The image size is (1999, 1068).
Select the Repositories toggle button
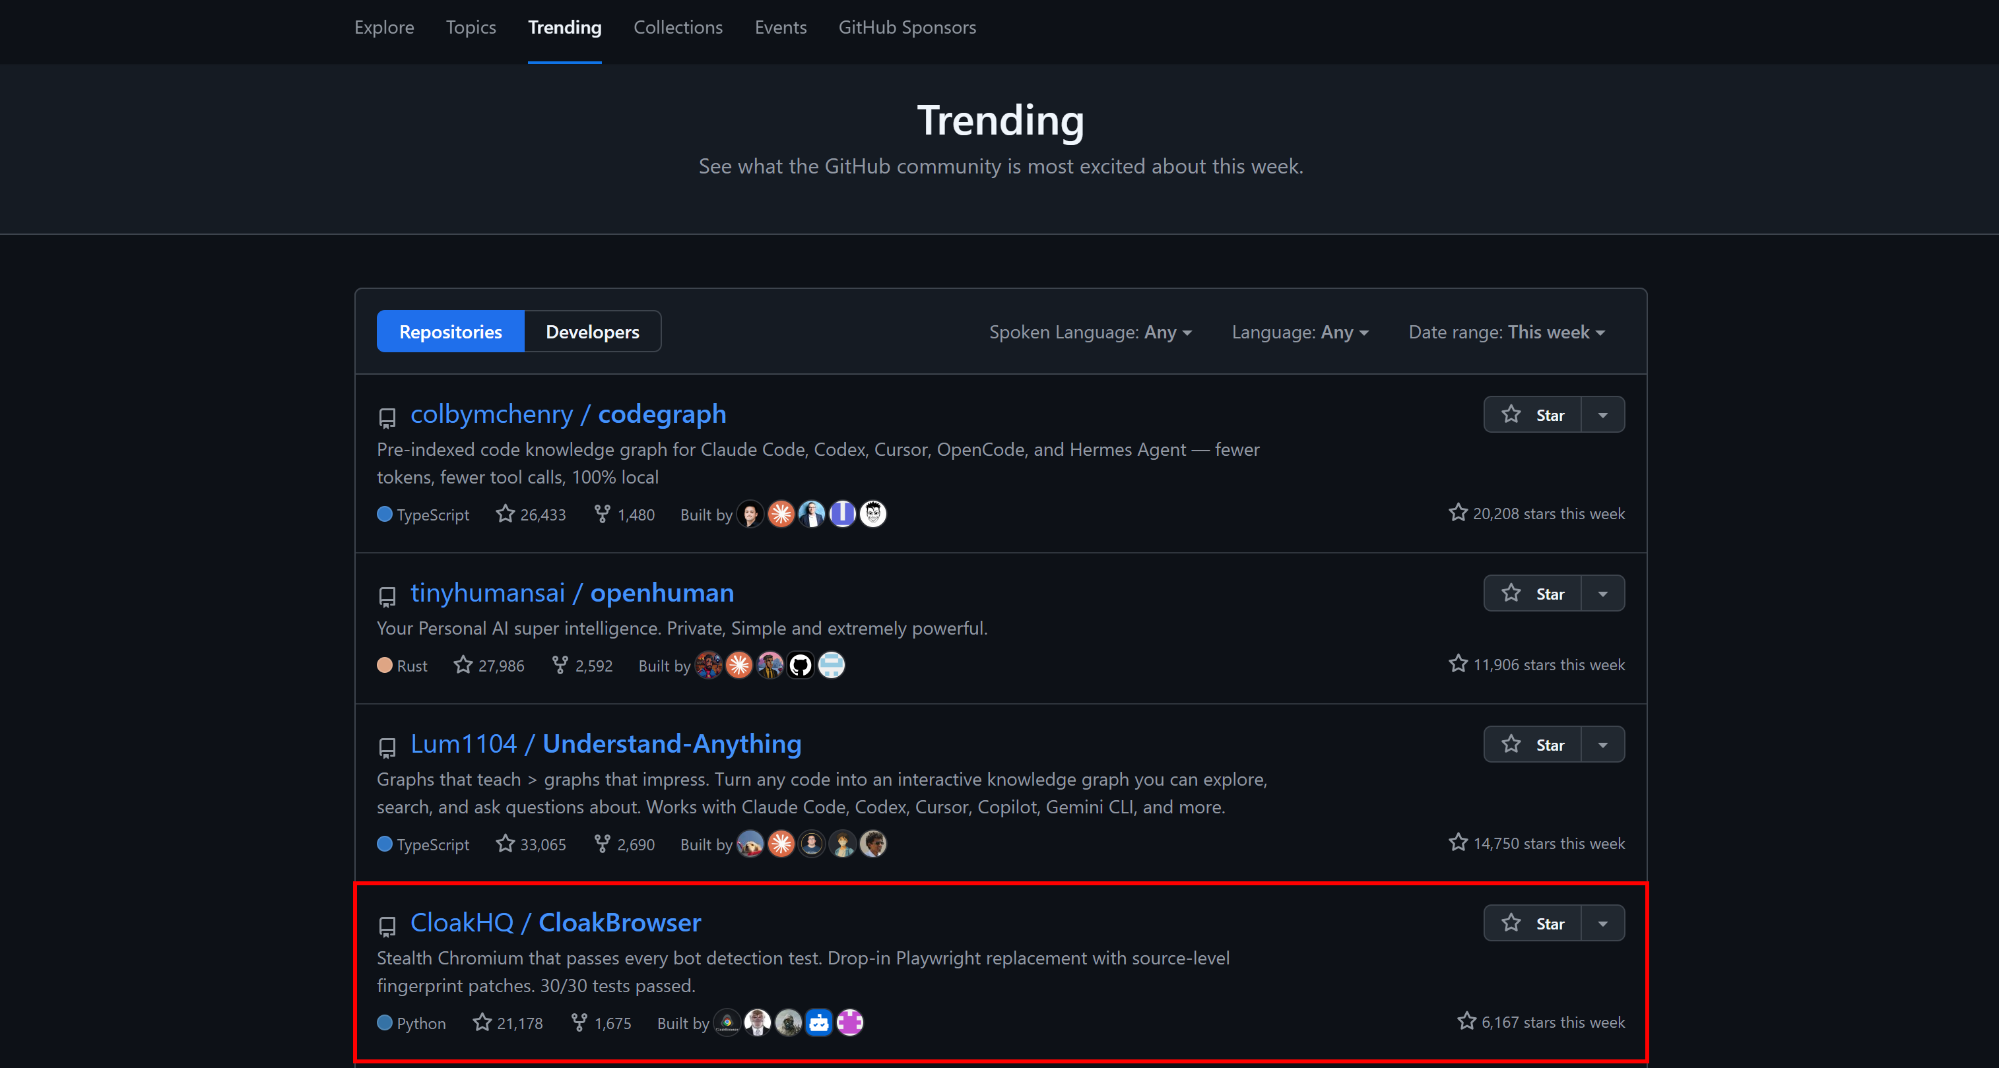[x=451, y=332]
